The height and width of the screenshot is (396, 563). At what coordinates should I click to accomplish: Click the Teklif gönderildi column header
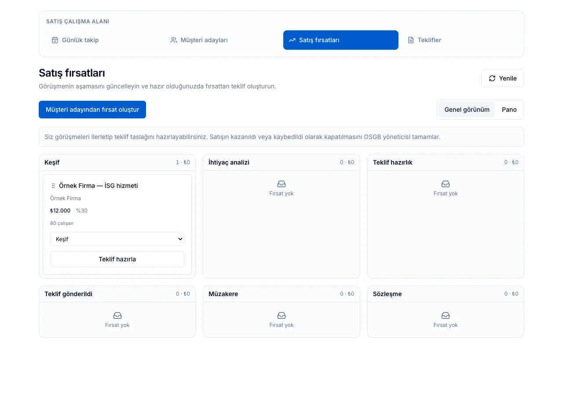coord(117,294)
